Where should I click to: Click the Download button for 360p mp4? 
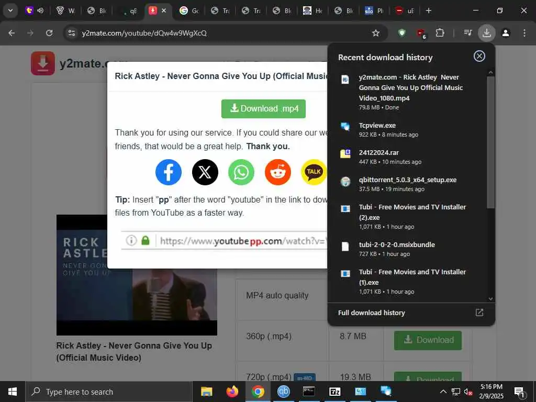pos(428,340)
